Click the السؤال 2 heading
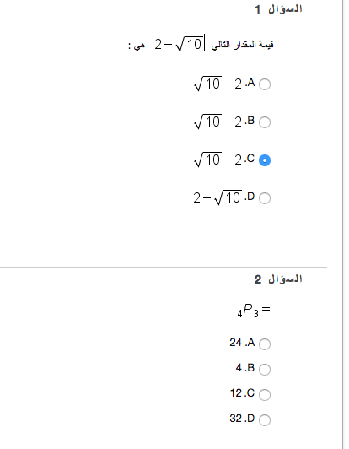 click(x=278, y=279)
